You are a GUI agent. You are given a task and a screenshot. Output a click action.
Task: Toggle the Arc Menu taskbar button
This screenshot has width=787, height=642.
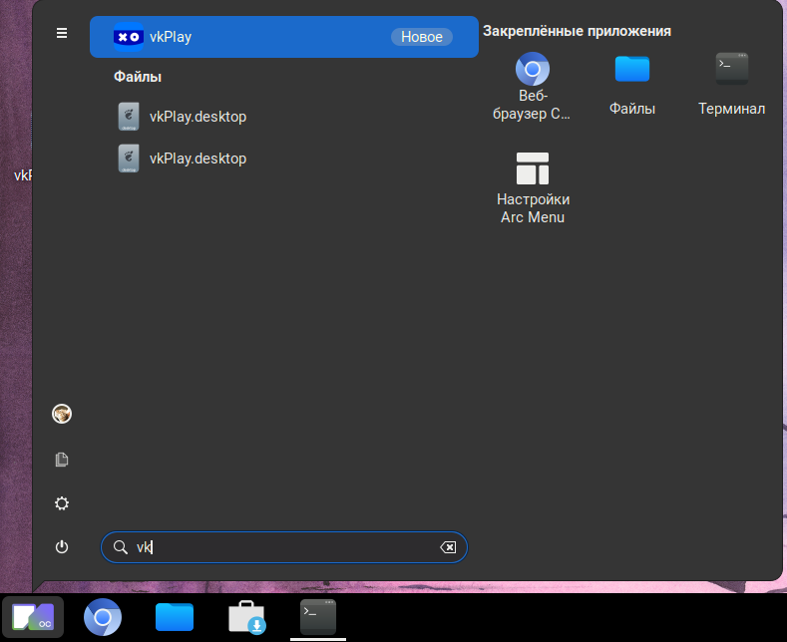click(x=33, y=618)
